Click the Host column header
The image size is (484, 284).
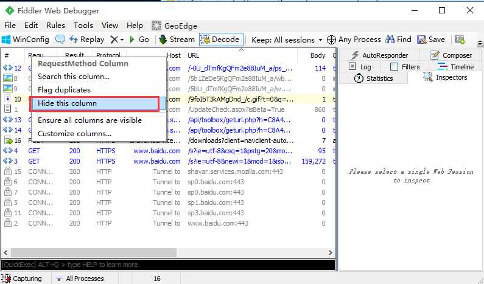click(x=174, y=55)
